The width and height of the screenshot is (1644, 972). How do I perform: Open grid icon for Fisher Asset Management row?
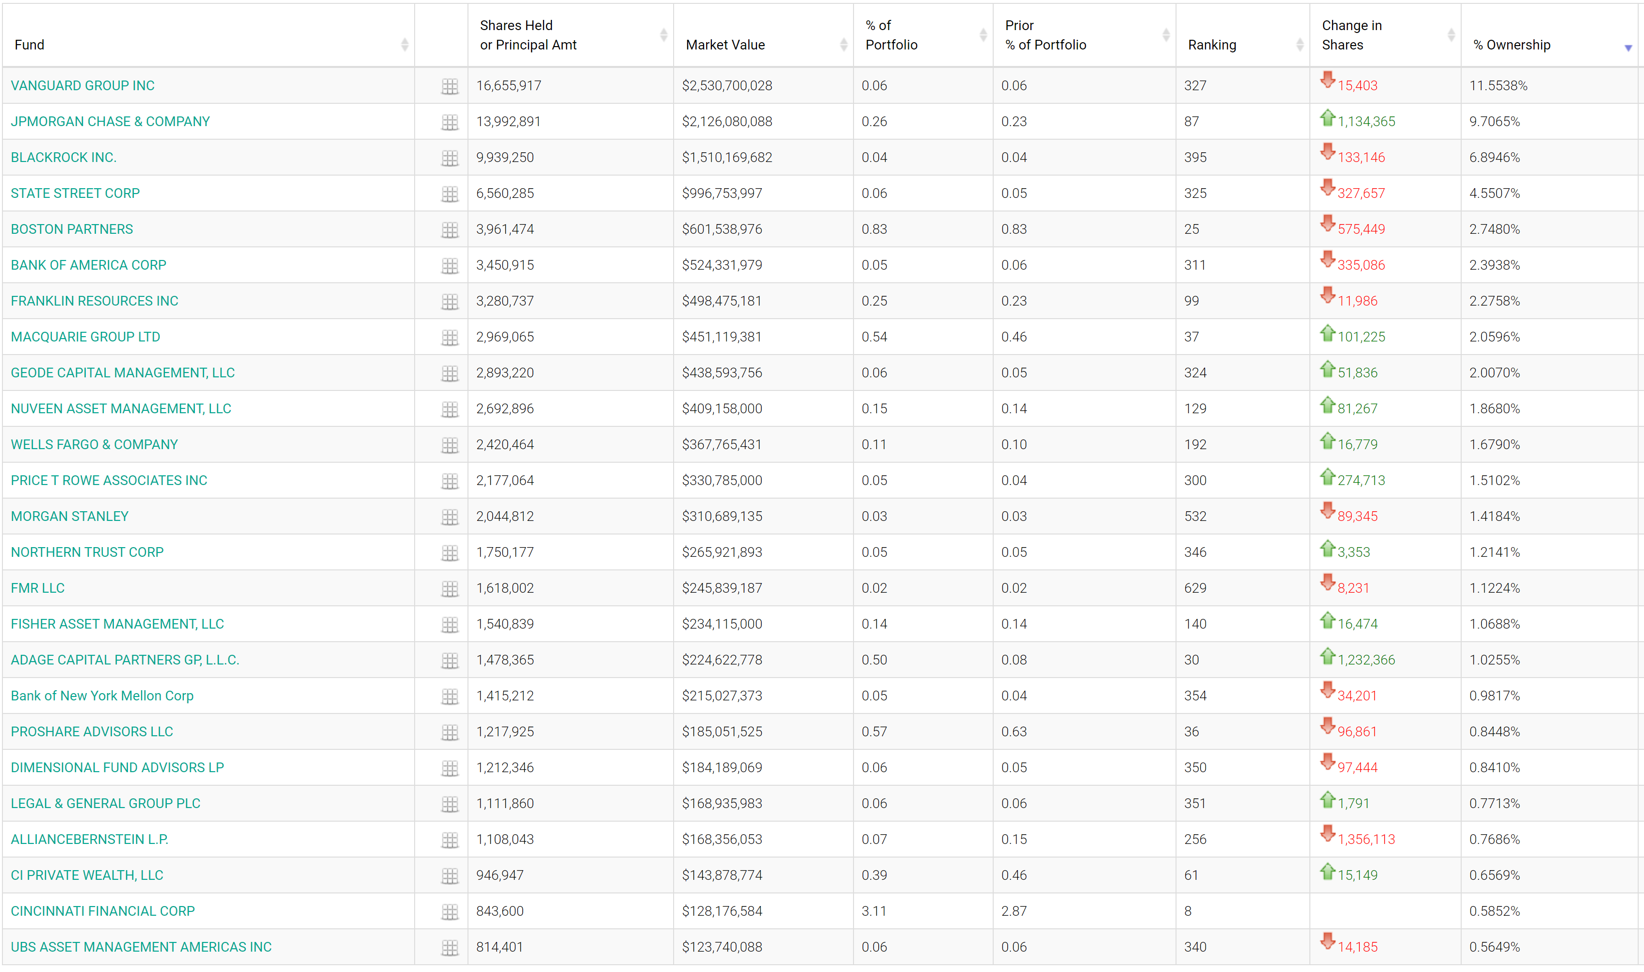click(x=450, y=625)
